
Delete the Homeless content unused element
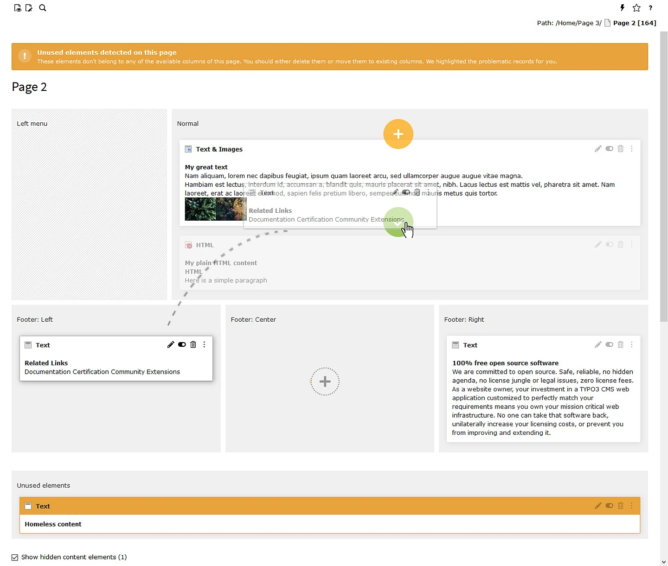620,506
